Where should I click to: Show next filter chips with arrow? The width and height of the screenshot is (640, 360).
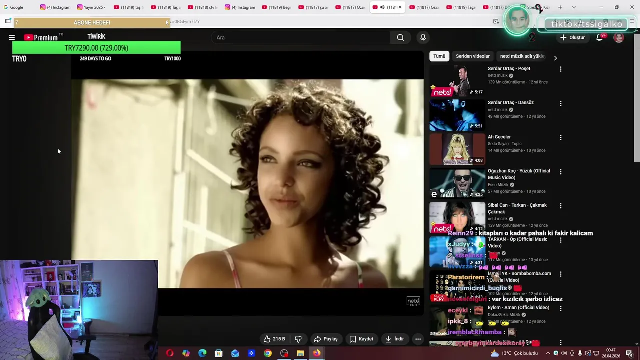click(555, 58)
